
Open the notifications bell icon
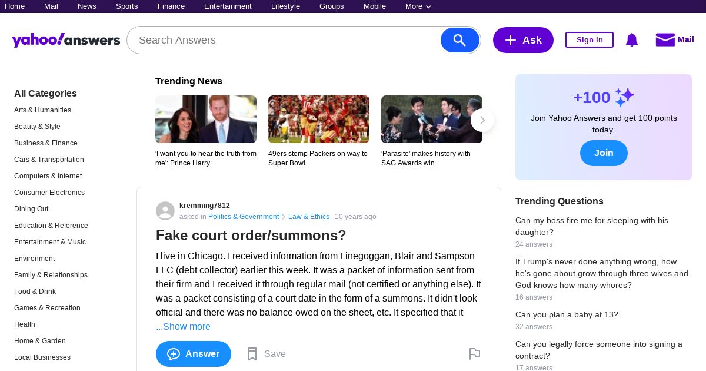[x=632, y=40]
